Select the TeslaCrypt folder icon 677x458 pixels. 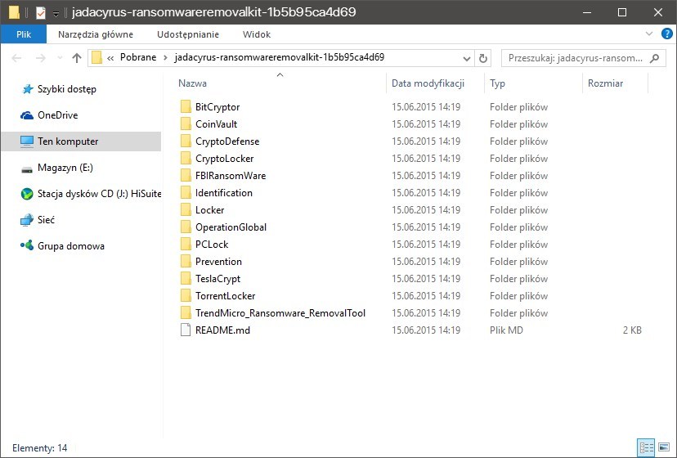point(186,279)
